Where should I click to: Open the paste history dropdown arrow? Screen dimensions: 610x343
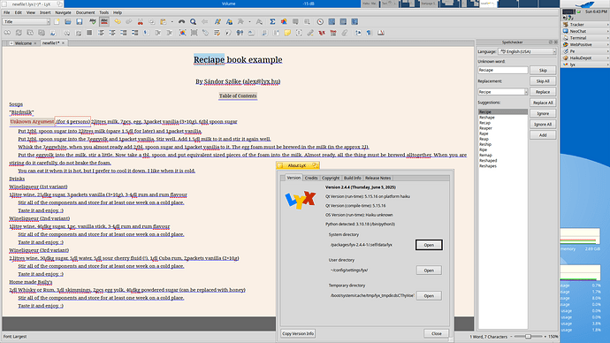[172, 22]
